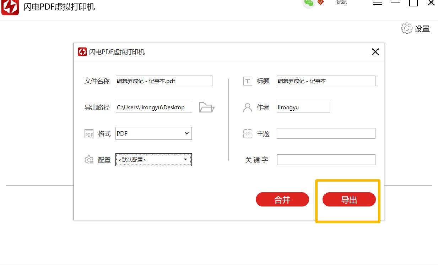Viewport: 438px width, 265px height.
Task: Click the 文件名称 file name input field
Action: 164,81
